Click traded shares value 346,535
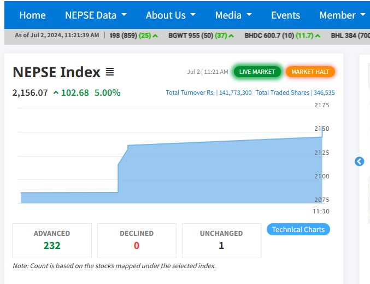Viewport: 370px width, 284px height. point(324,92)
